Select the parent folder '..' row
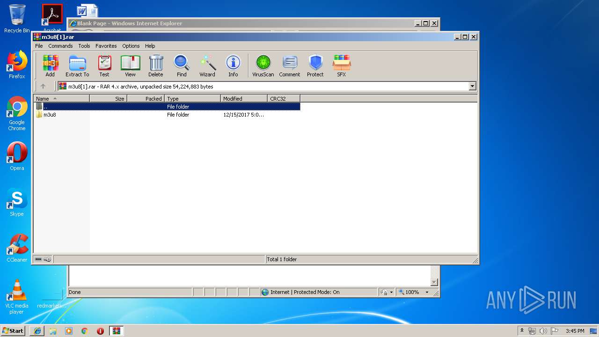 167,107
